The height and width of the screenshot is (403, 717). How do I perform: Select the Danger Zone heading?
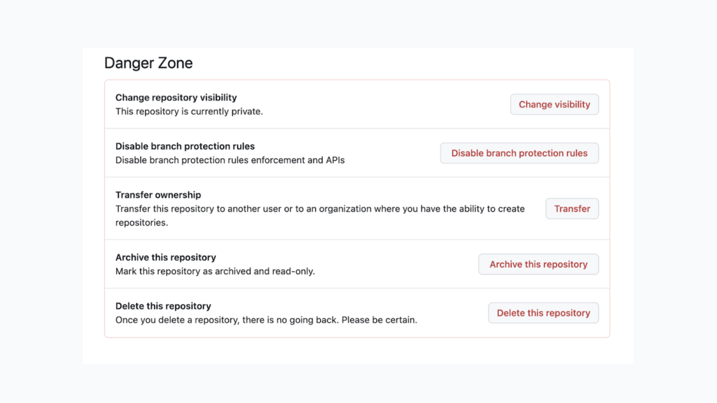click(148, 63)
